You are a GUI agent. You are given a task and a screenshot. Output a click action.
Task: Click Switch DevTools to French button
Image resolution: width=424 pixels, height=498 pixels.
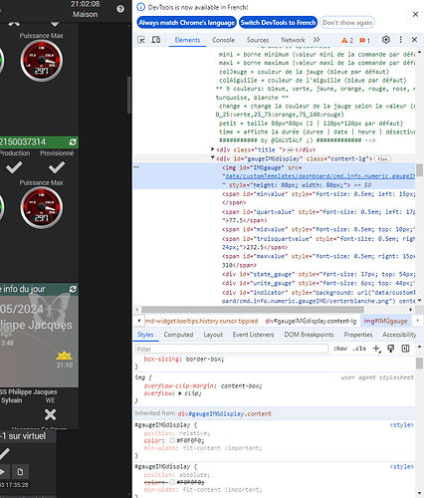pyautogui.click(x=278, y=23)
